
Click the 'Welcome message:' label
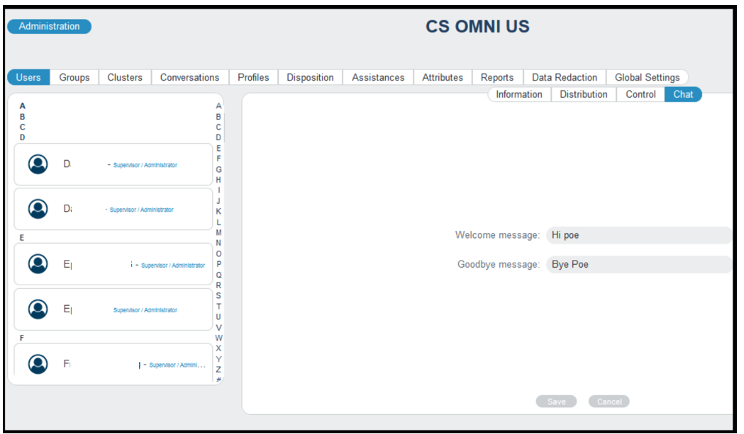pos(497,236)
